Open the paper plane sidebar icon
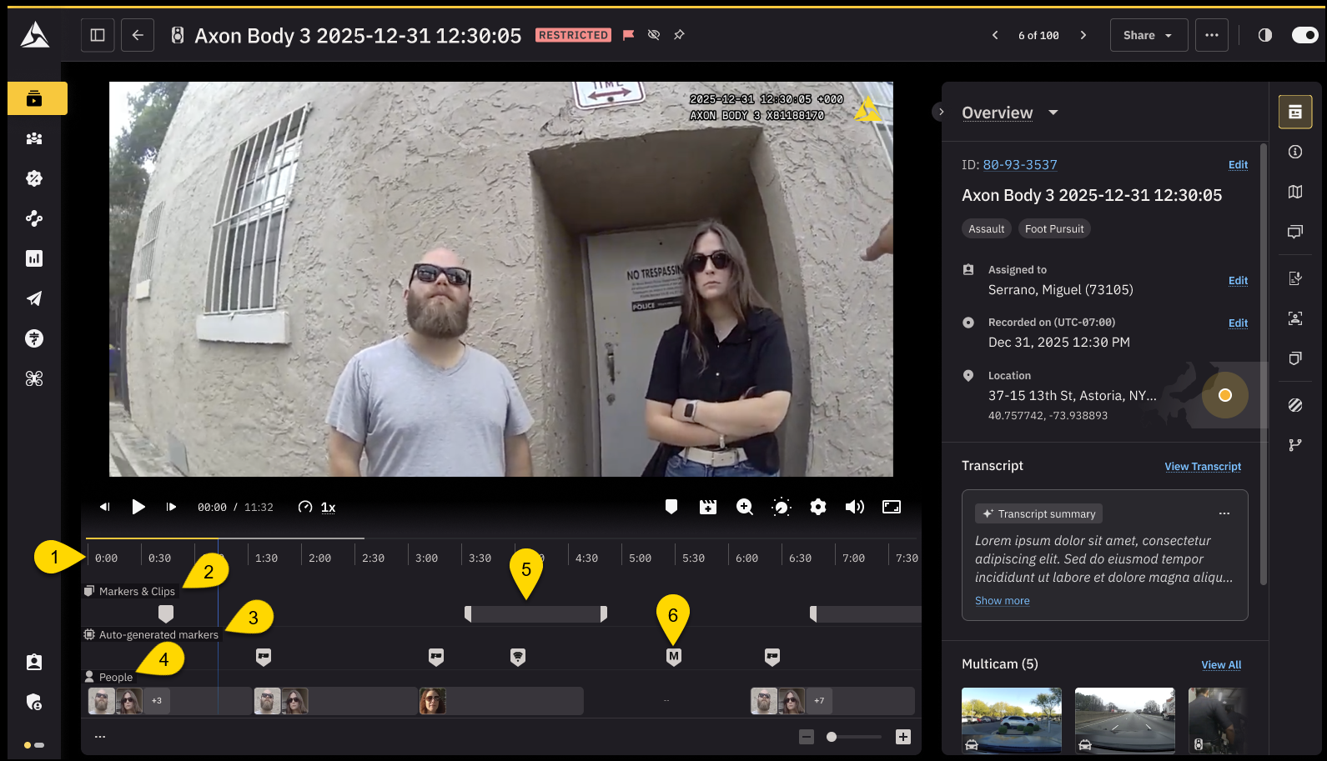The height and width of the screenshot is (761, 1327). click(34, 298)
